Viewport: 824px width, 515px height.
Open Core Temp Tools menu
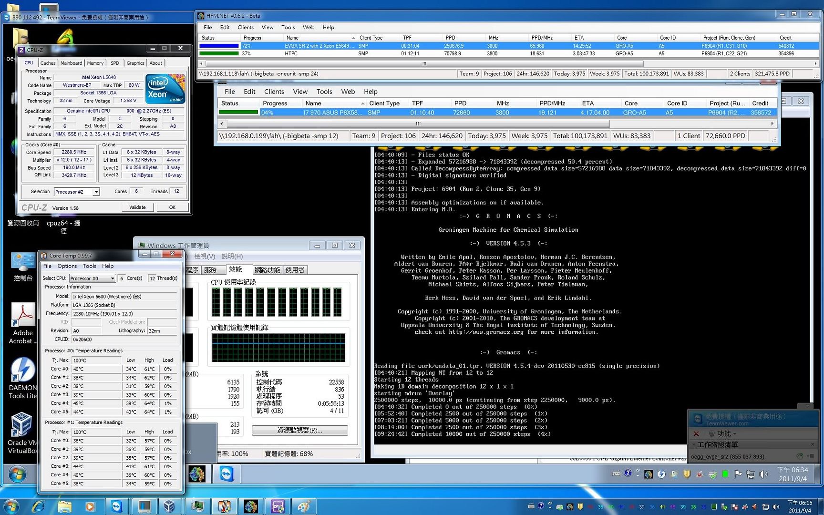[x=89, y=266]
